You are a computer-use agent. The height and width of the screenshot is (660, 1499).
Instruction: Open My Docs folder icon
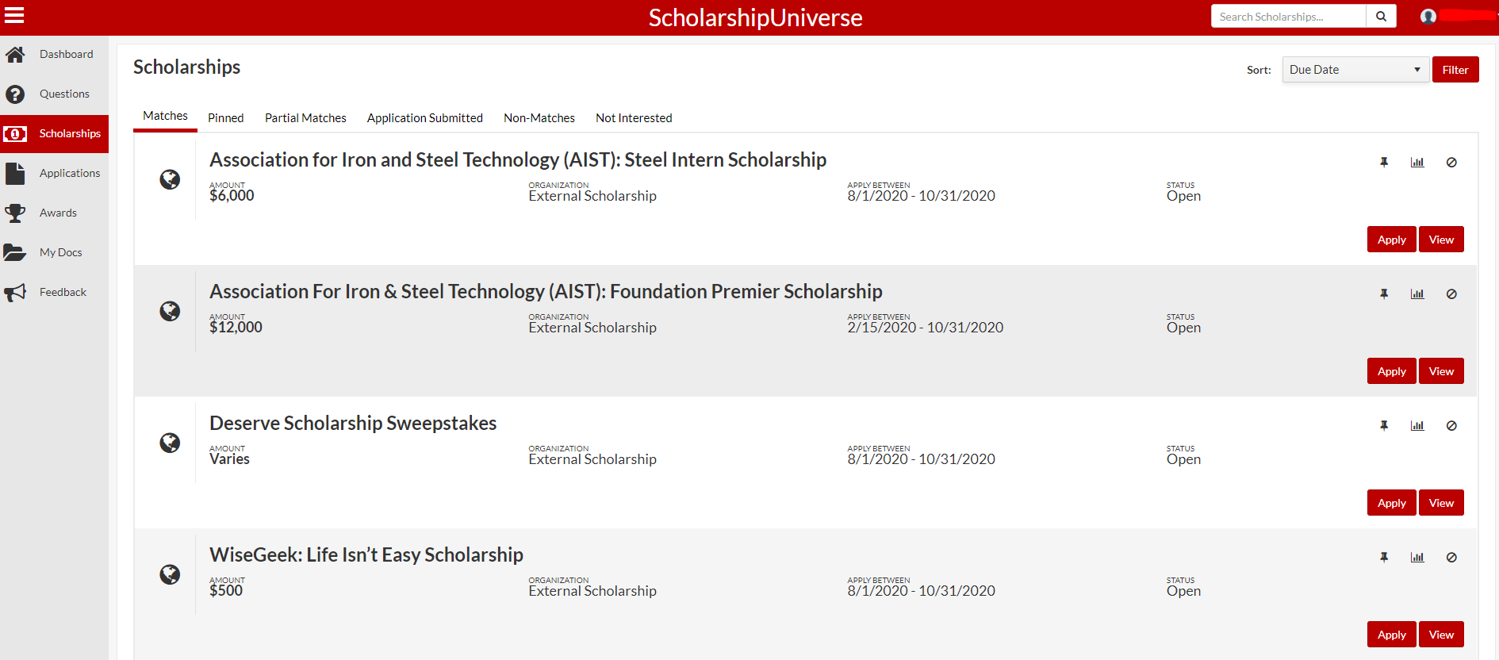15,253
